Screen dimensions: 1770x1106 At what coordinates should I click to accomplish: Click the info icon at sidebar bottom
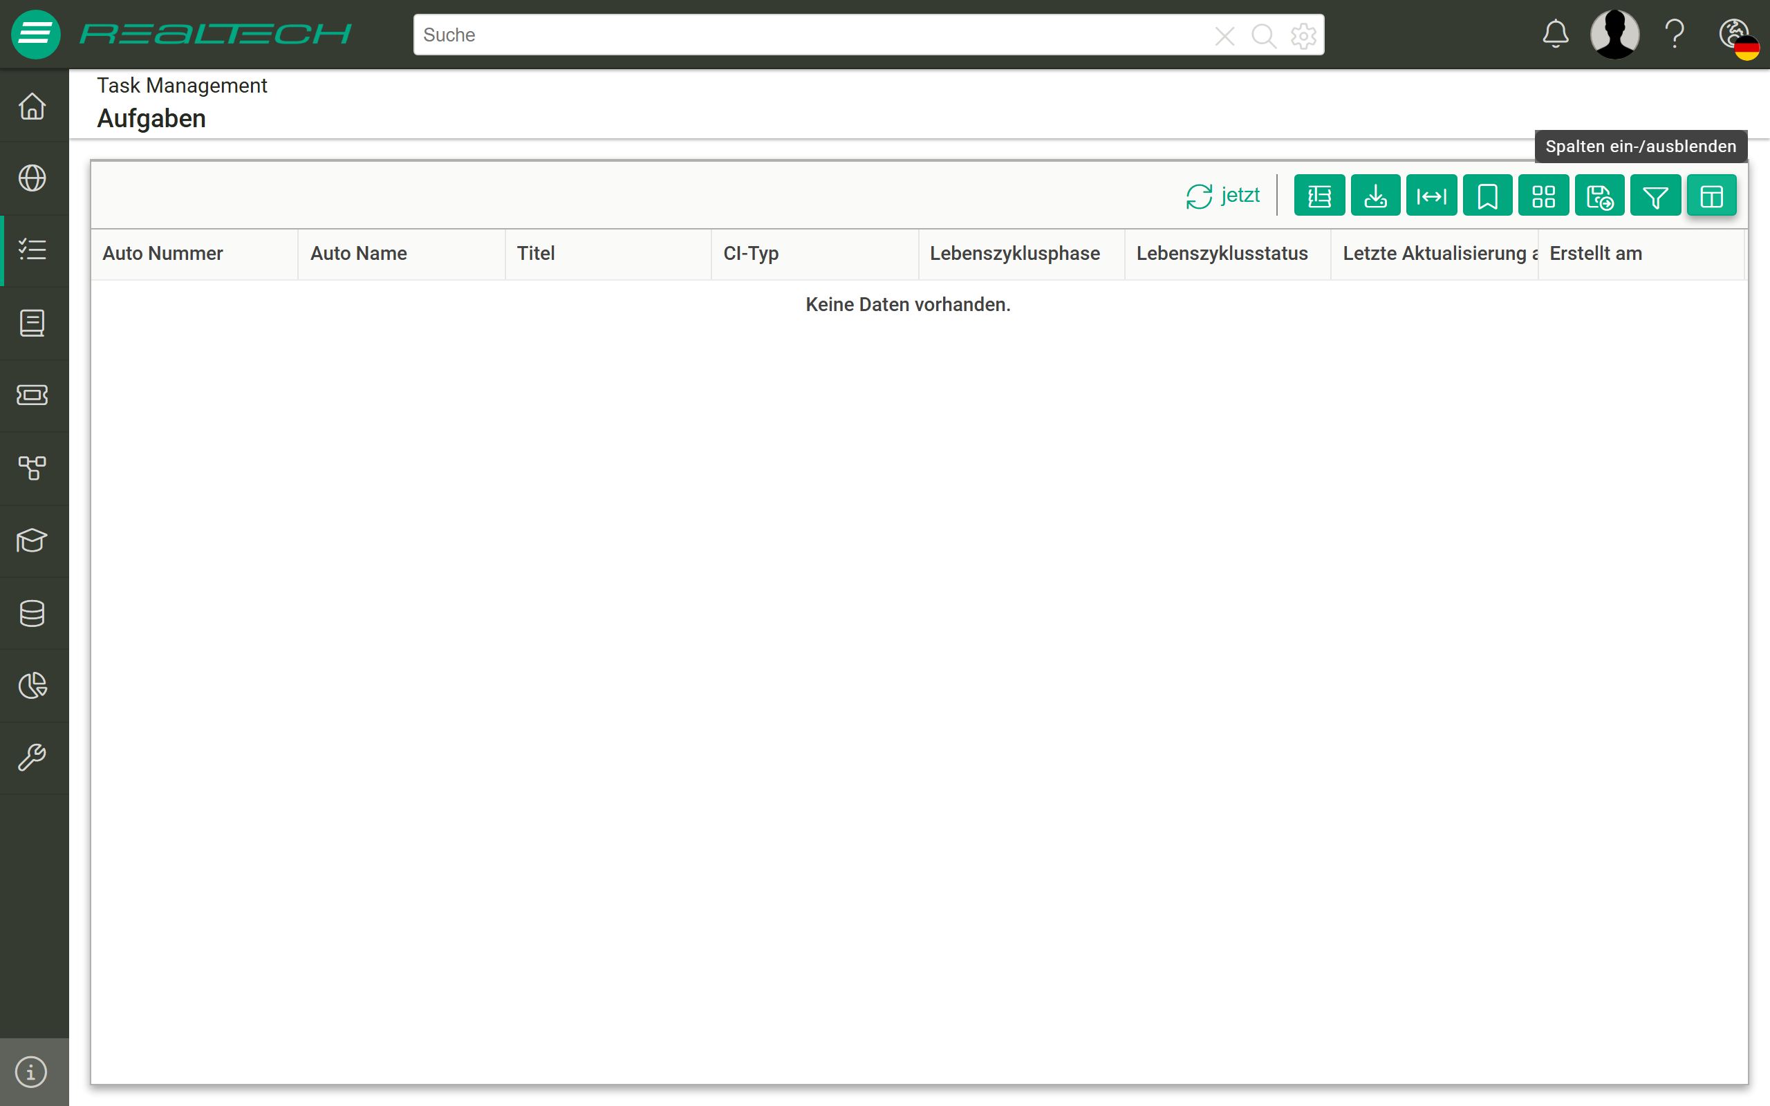tap(31, 1072)
